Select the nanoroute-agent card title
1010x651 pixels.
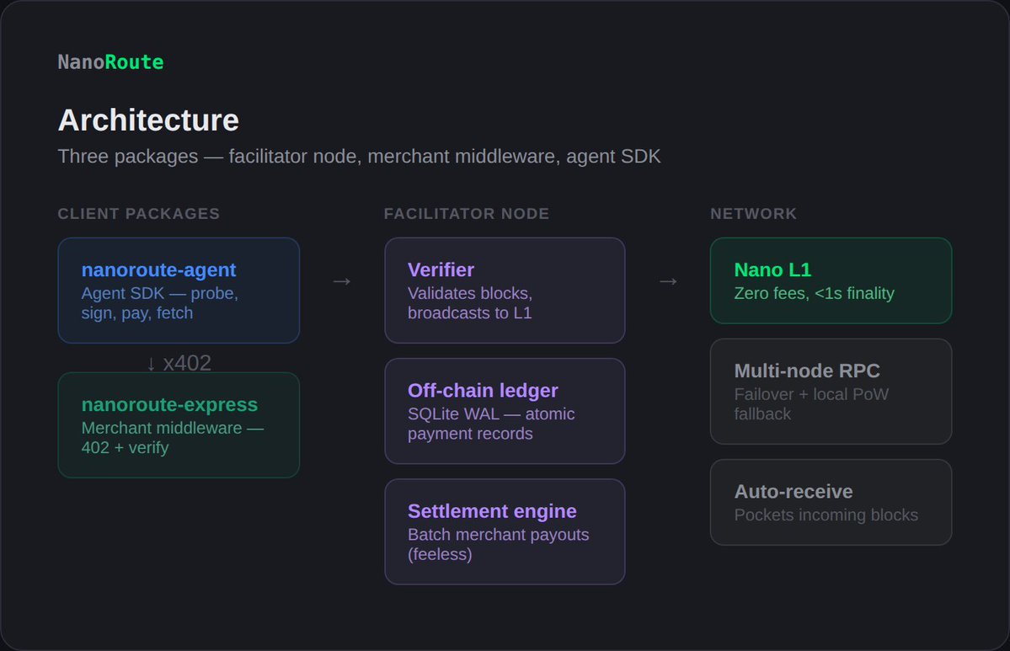[x=158, y=270]
